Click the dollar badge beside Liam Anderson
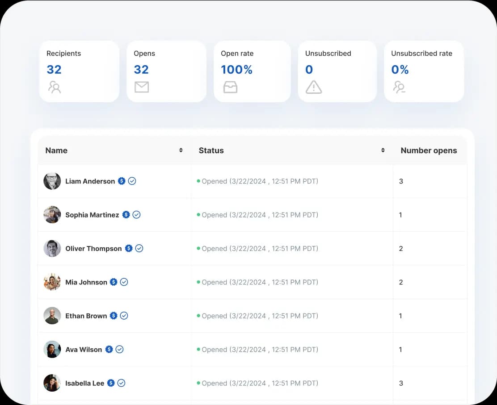 122,181
